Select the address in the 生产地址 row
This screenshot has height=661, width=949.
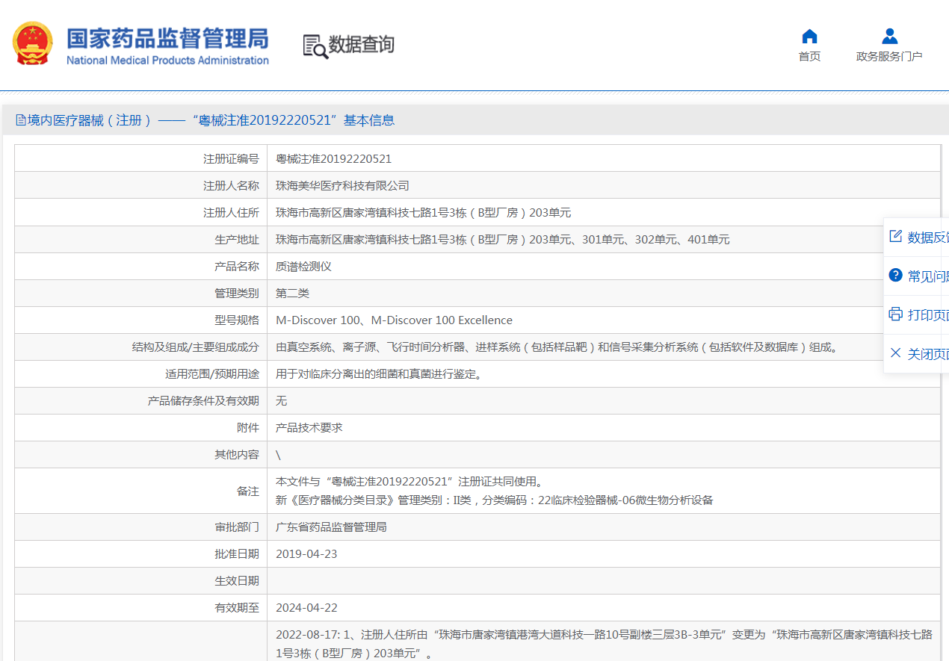pyautogui.click(x=502, y=240)
